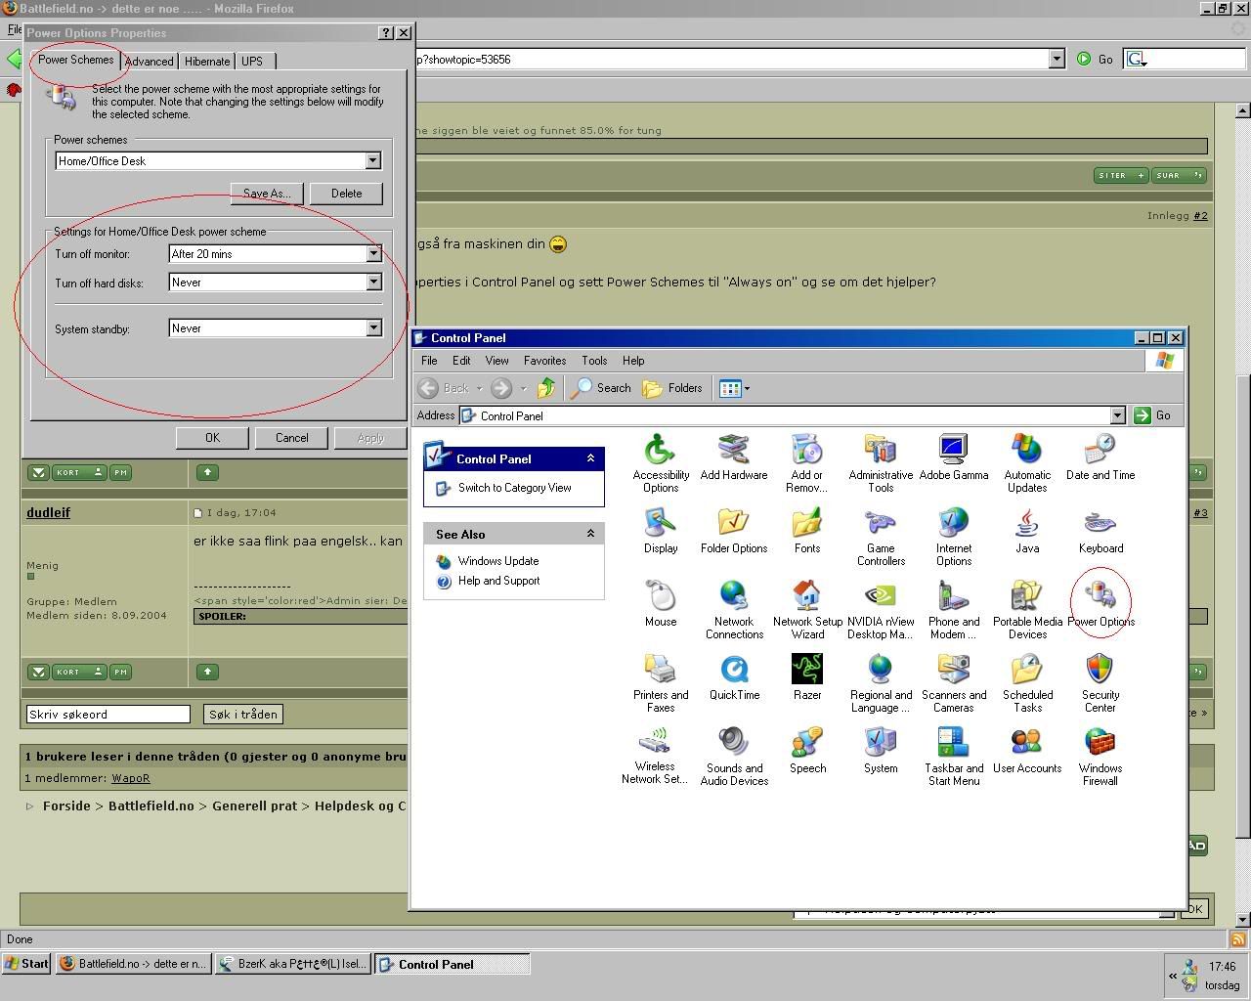This screenshot has height=1001, width=1251.
Task: Open the User Accounts icon
Action: tap(1027, 751)
